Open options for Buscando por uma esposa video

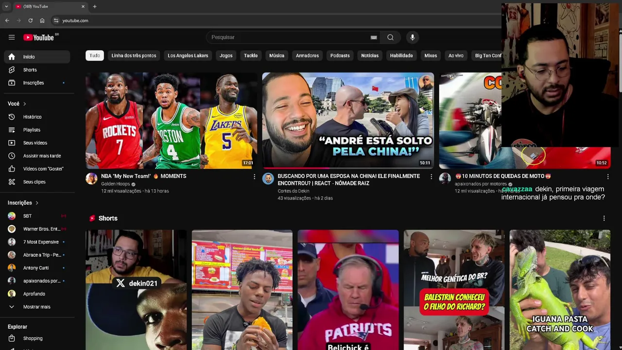pos(431,177)
